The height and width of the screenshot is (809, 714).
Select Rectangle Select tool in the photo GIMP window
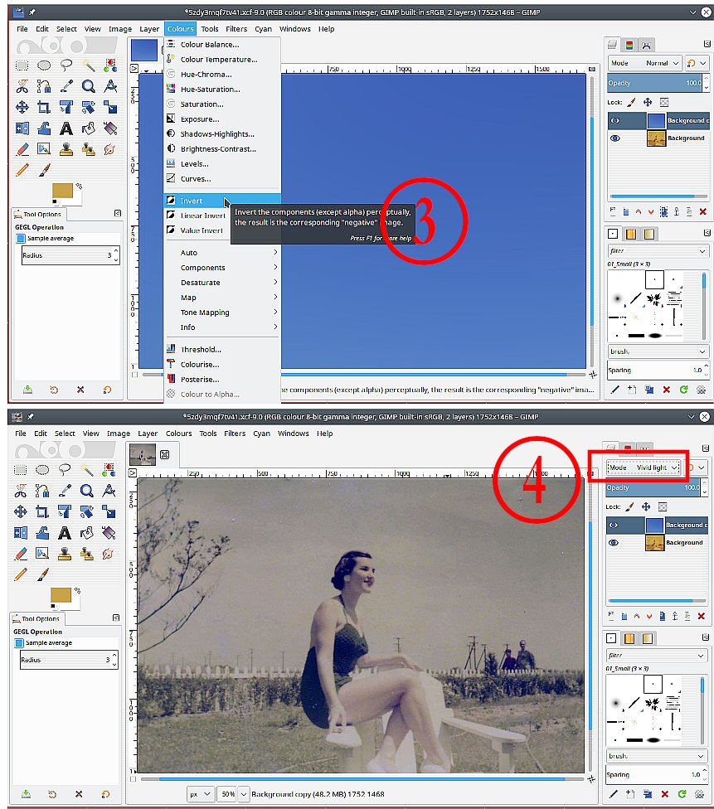point(20,469)
